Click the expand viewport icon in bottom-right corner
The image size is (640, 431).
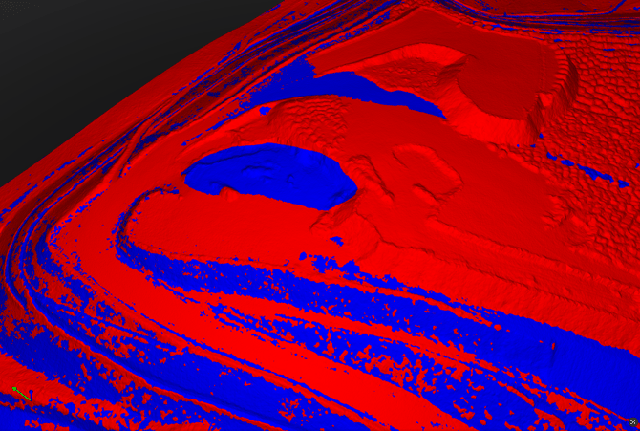(632, 422)
